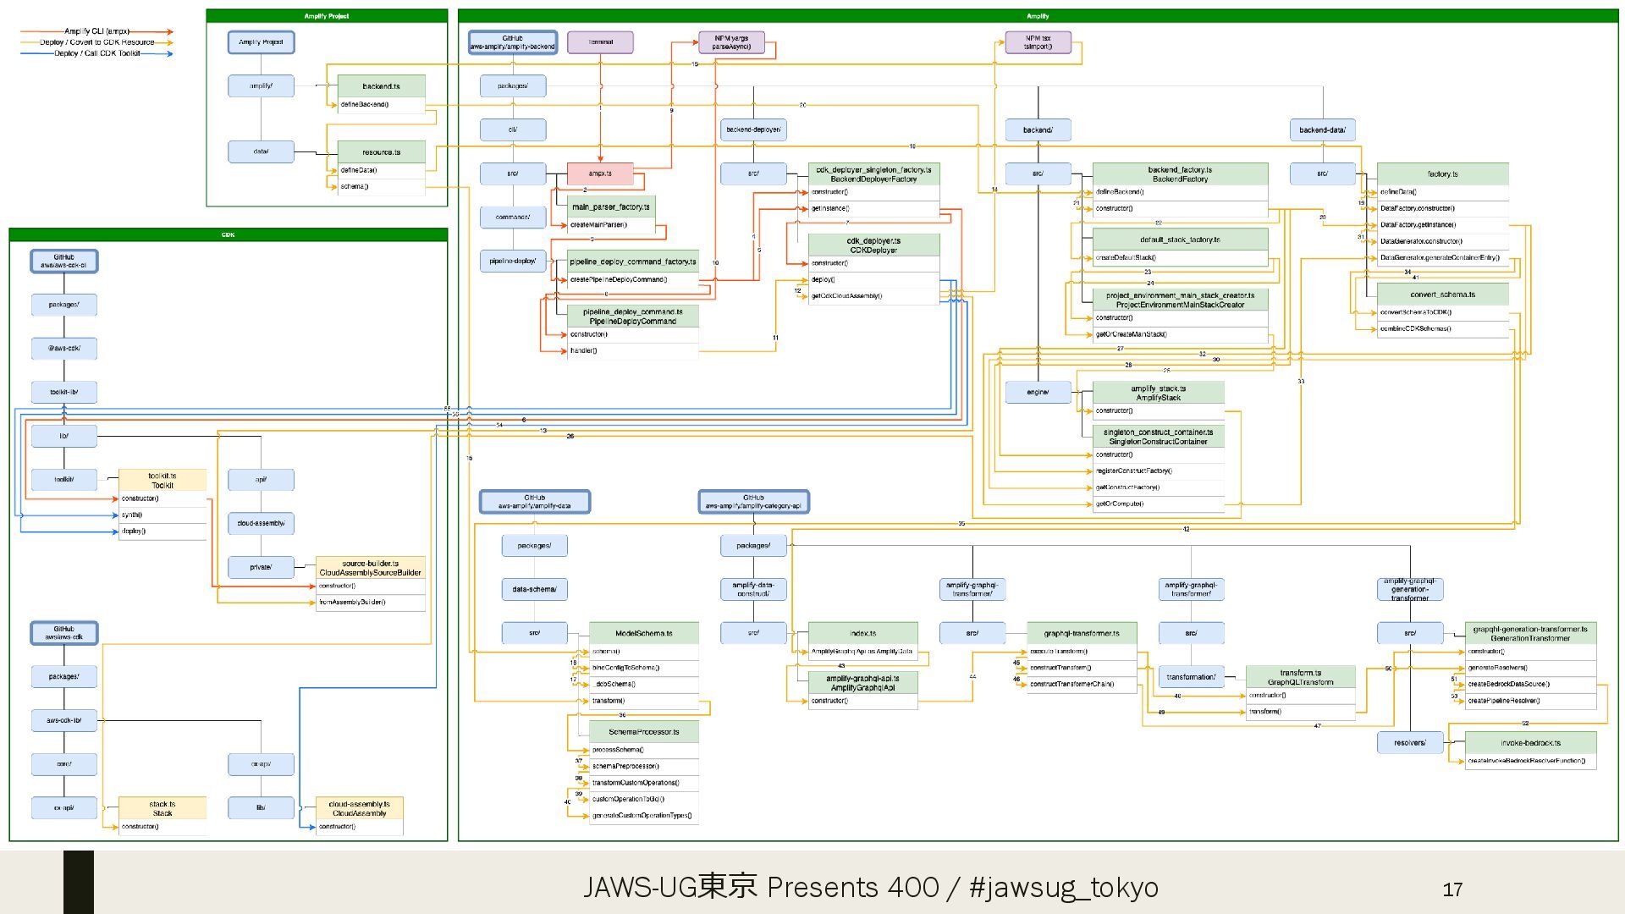
Task: Click the NPM tsx tsImport node
Action: coord(1038,42)
